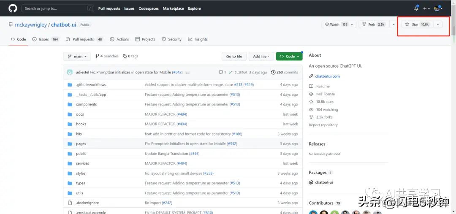
Task: View the 260 commits history
Action: pos(285,72)
